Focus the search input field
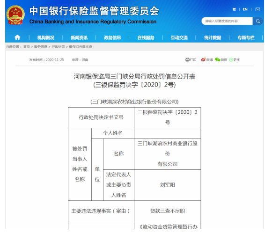The height and width of the screenshot is (233, 265). (x=227, y=21)
